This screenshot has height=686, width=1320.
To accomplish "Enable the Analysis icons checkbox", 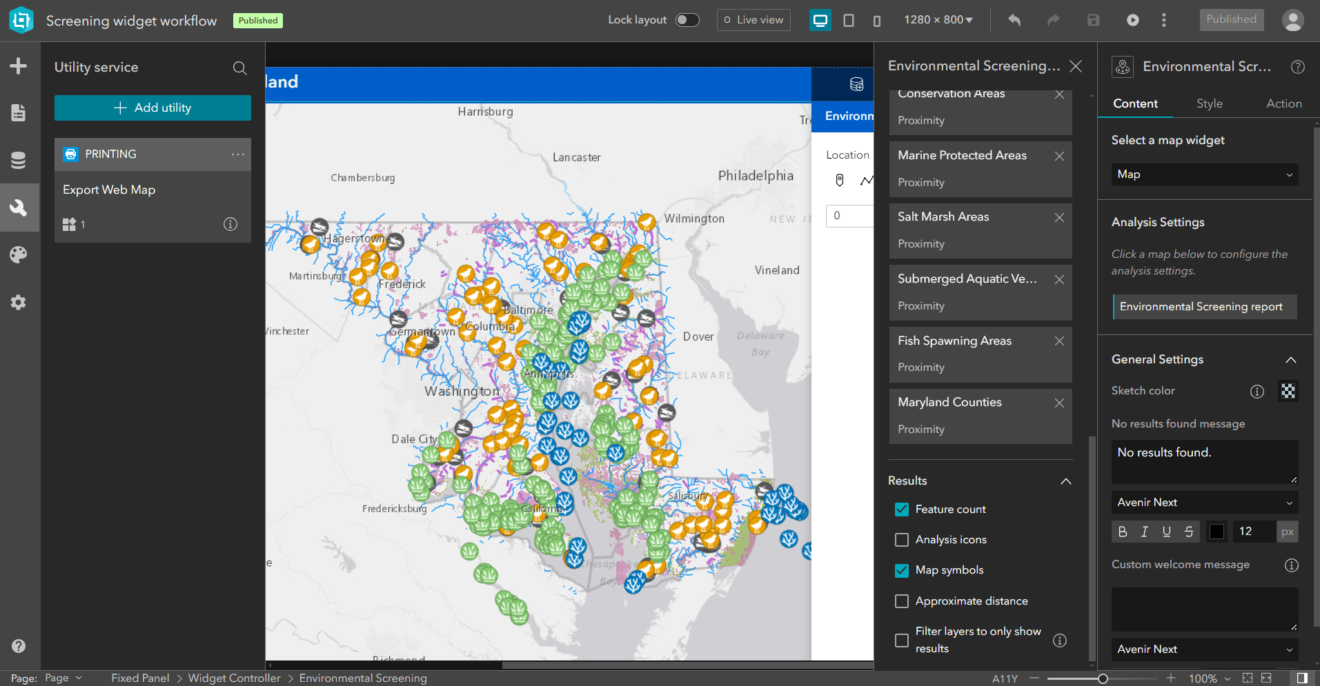I will click(x=901, y=540).
